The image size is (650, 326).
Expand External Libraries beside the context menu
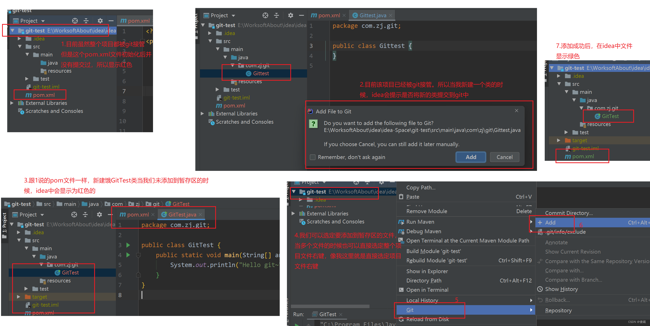click(x=293, y=213)
